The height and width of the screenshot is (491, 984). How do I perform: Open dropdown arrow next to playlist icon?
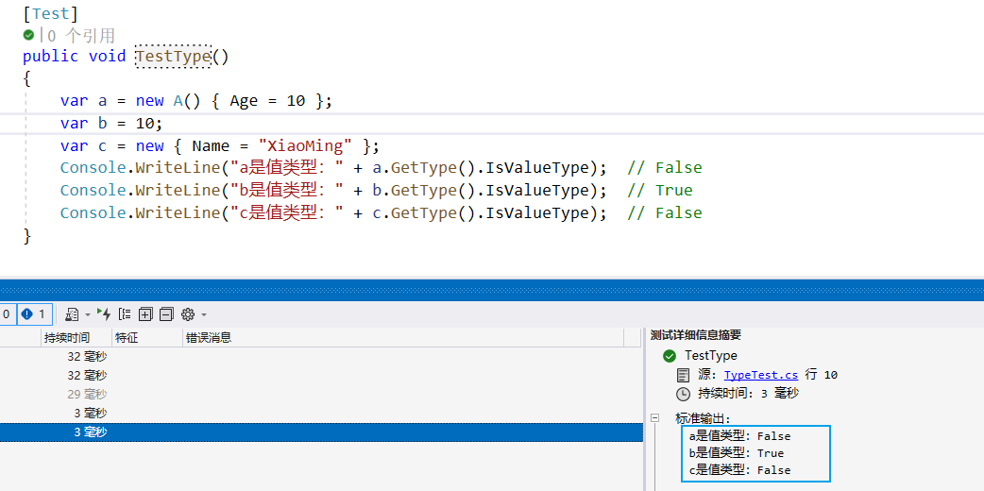pos(87,314)
